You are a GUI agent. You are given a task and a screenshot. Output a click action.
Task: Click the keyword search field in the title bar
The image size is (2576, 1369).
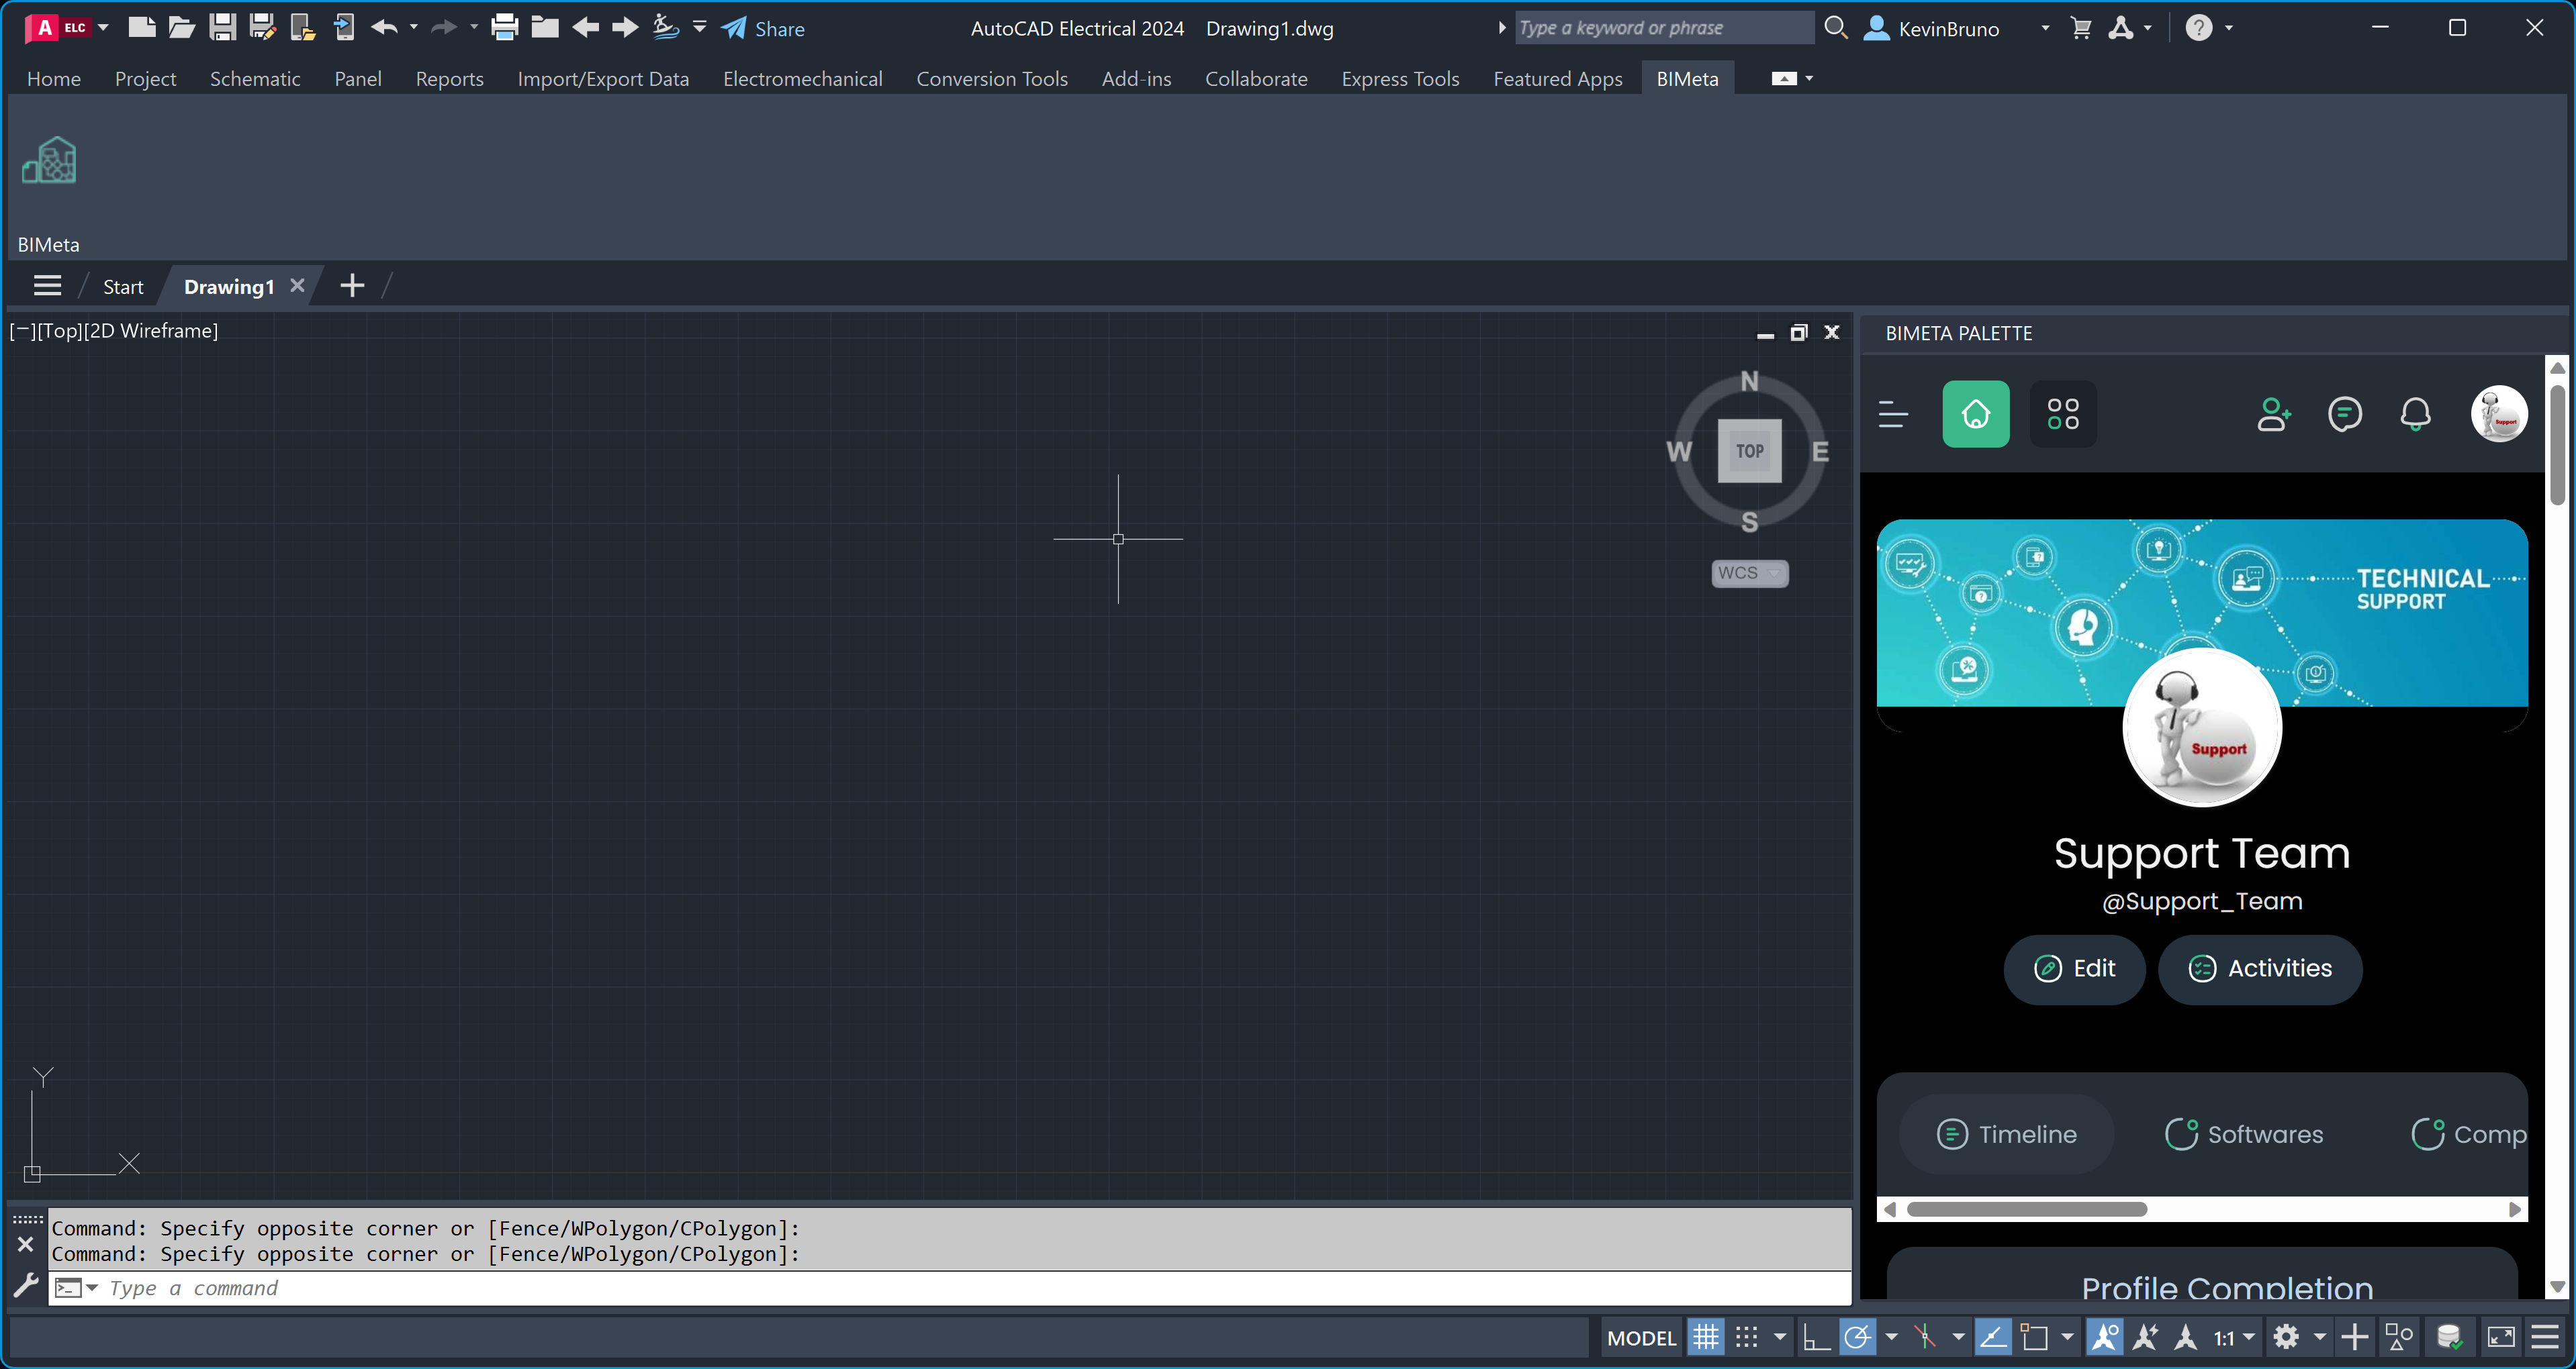point(1664,28)
